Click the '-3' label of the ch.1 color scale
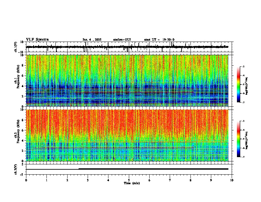Screen dimensions: 261x202 243,66
